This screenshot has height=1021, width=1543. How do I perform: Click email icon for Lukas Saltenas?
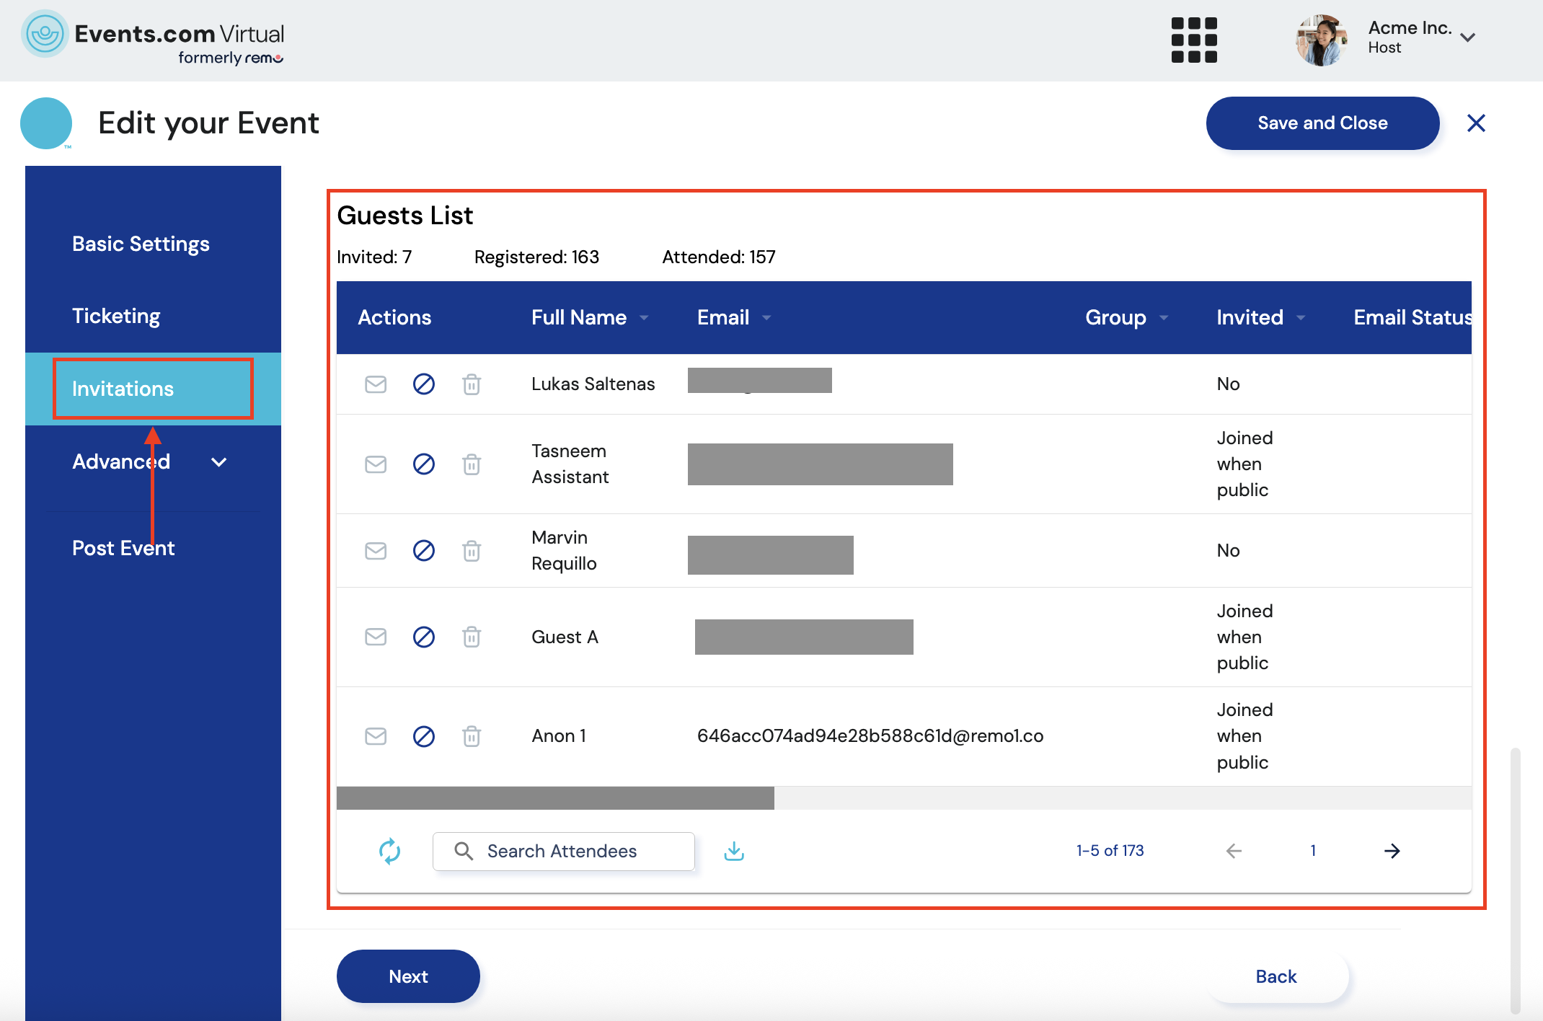tap(376, 384)
